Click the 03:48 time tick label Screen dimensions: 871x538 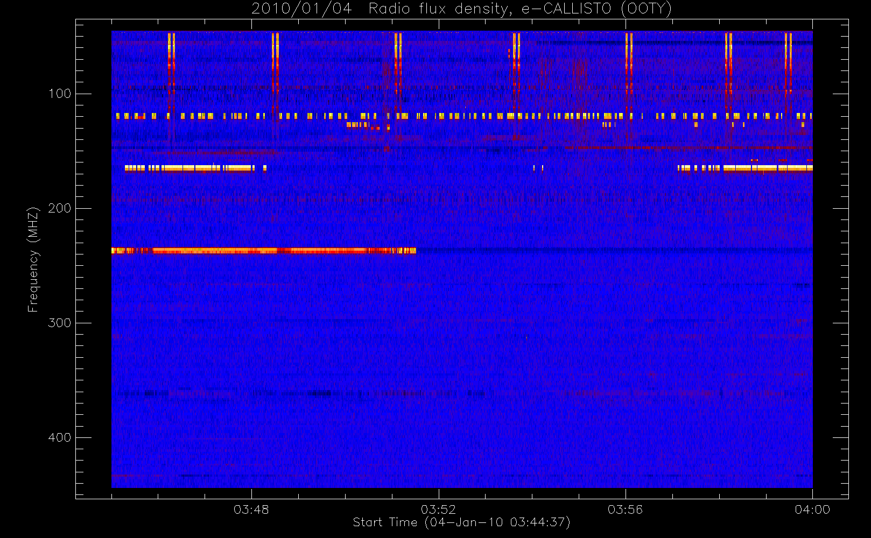tap(251, 509)
